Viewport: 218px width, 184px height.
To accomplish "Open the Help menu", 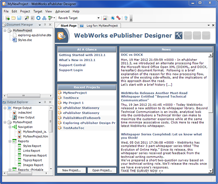I will coord(76,11).
